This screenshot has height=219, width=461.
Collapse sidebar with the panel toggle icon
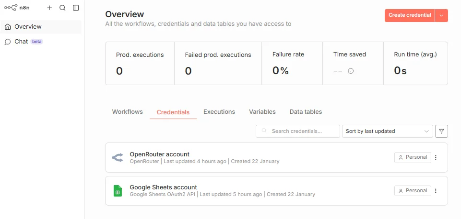76,8
